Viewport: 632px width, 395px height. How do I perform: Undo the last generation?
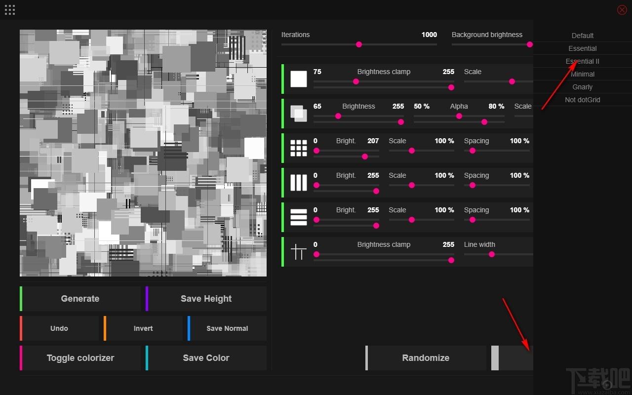[x=59, y=328]
